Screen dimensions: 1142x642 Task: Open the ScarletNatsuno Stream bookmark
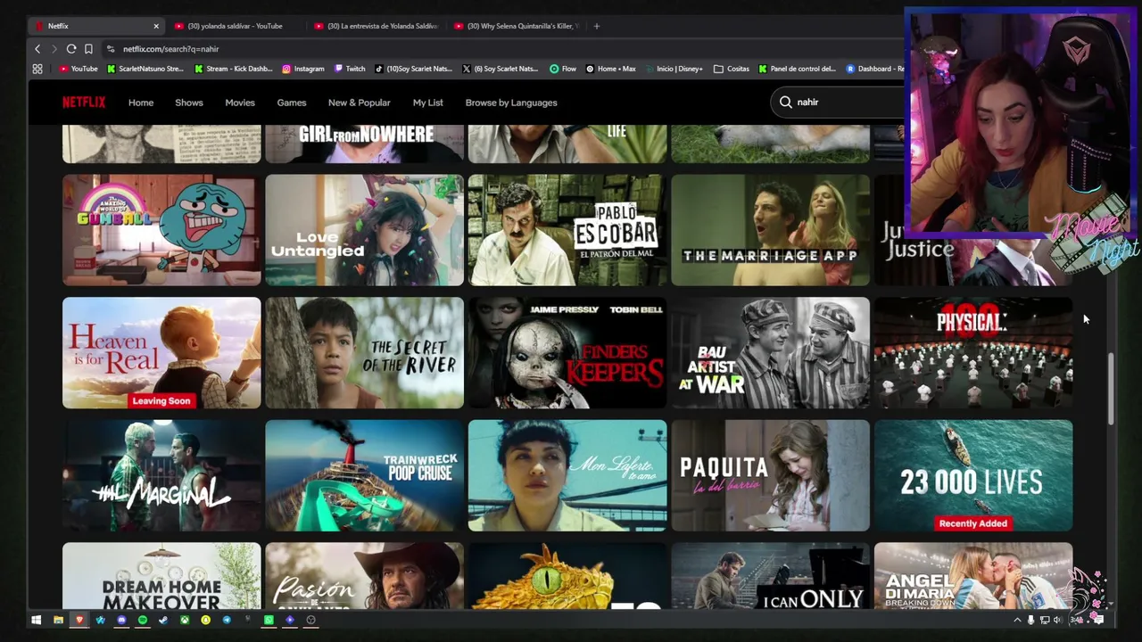[145, 69]
